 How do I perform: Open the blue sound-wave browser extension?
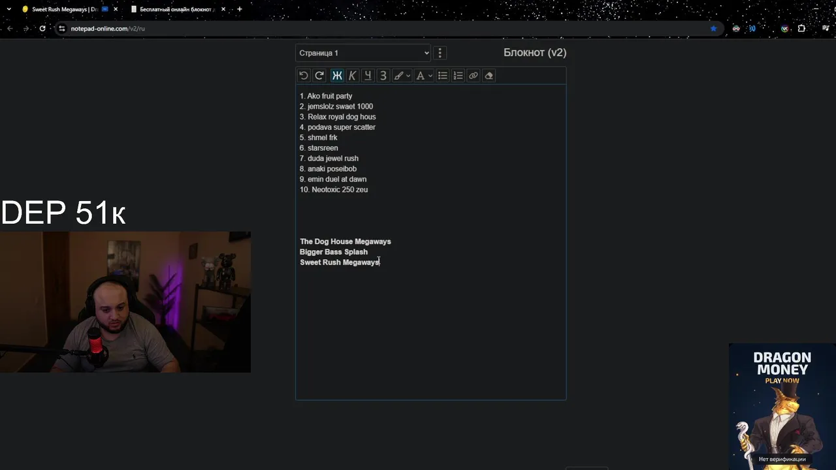point(752,29)
